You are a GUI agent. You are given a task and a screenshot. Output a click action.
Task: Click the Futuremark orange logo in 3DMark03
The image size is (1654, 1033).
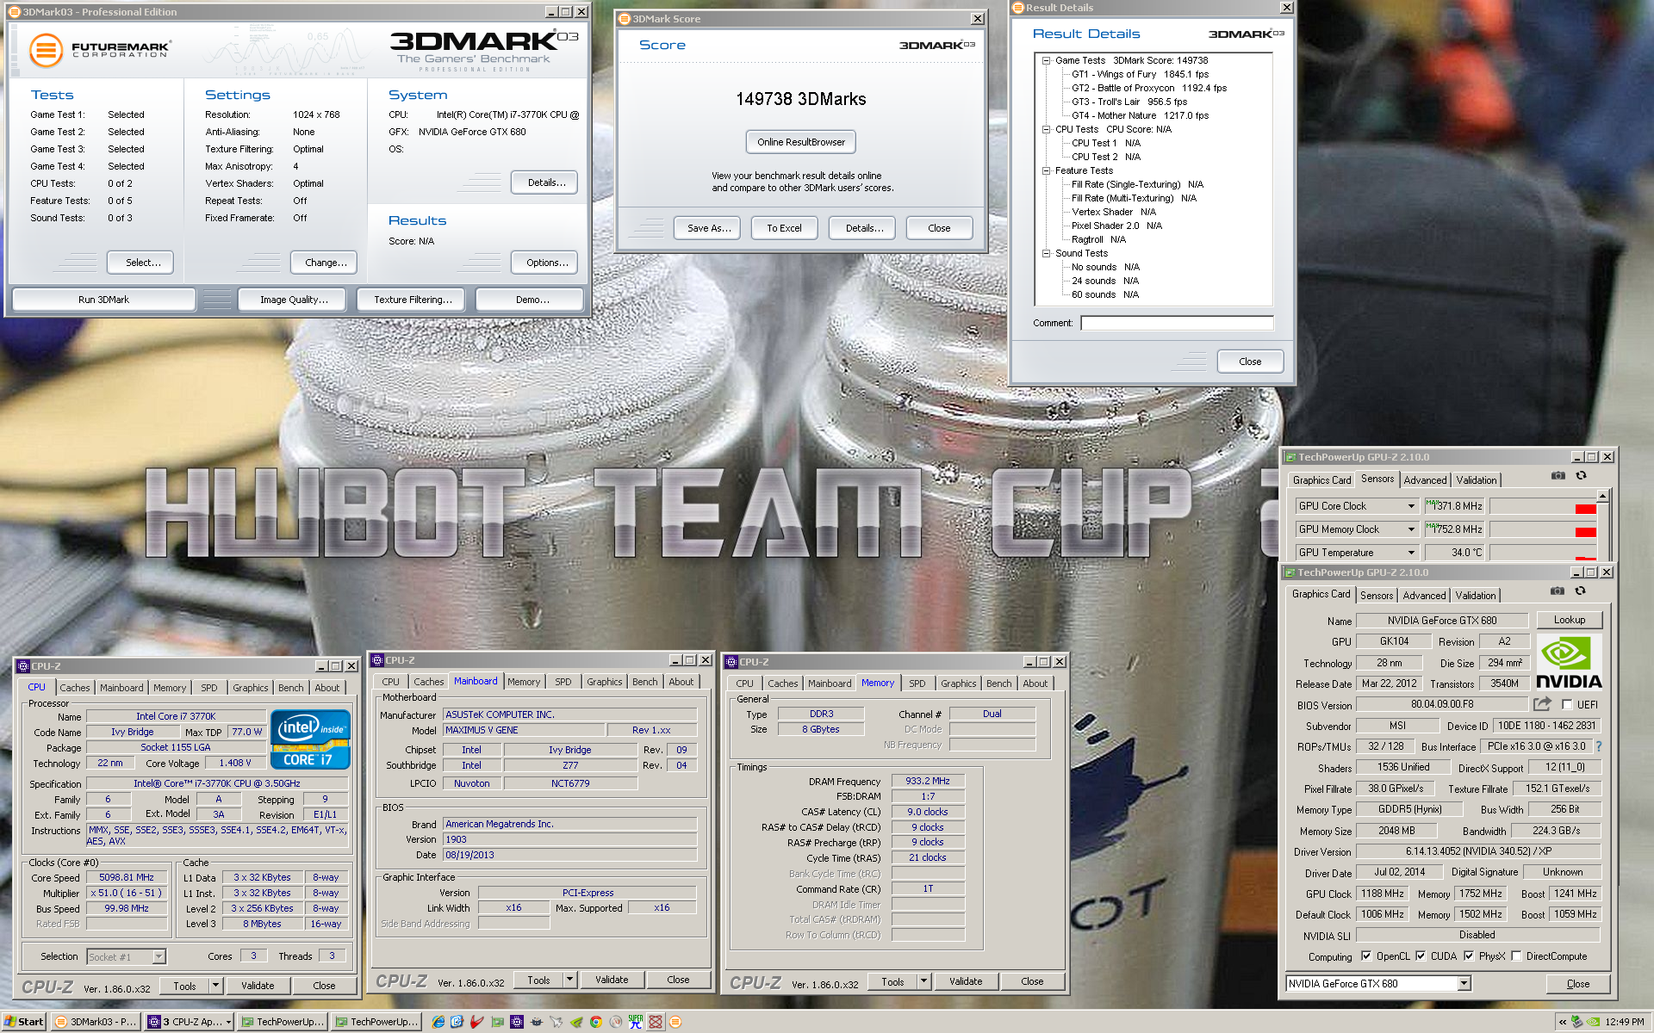(46, 50)
